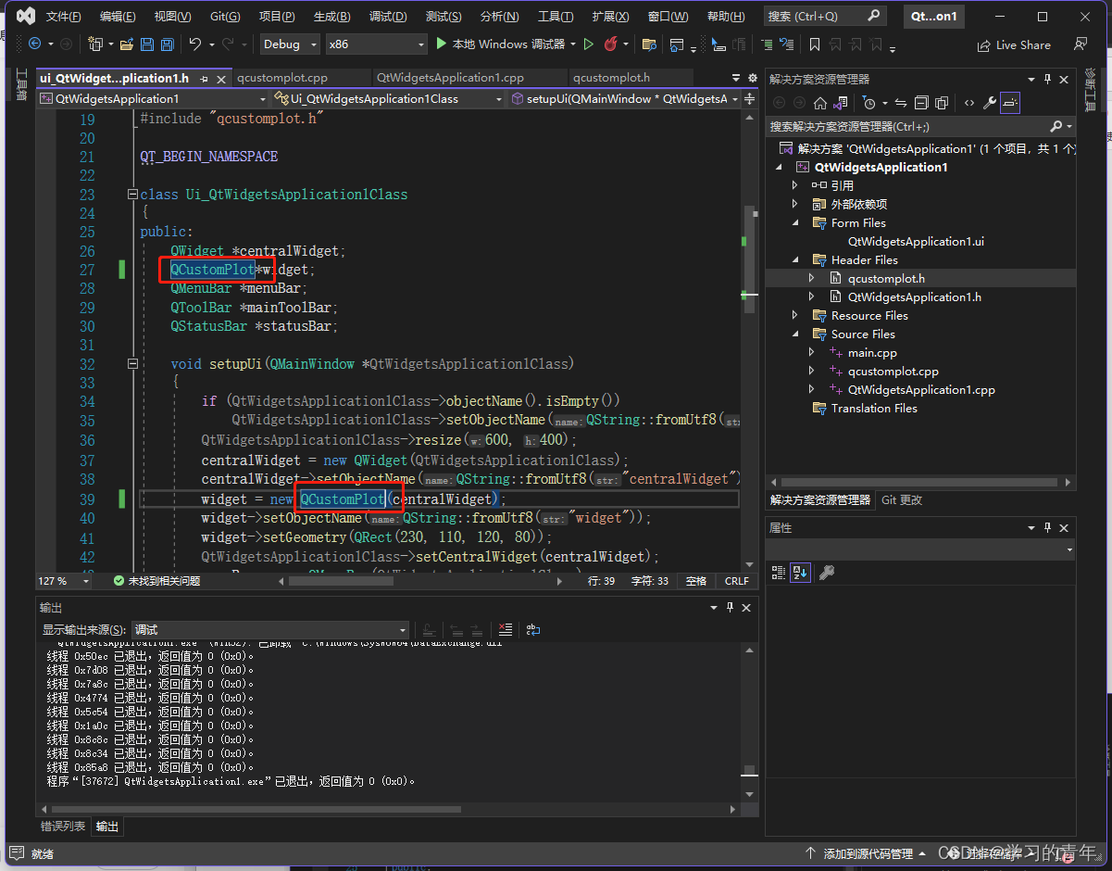The width and height of the screenshot is (1112, 871).
Task: Click the split editor icon
Action: pyautogui.click(x=750, y=98)
